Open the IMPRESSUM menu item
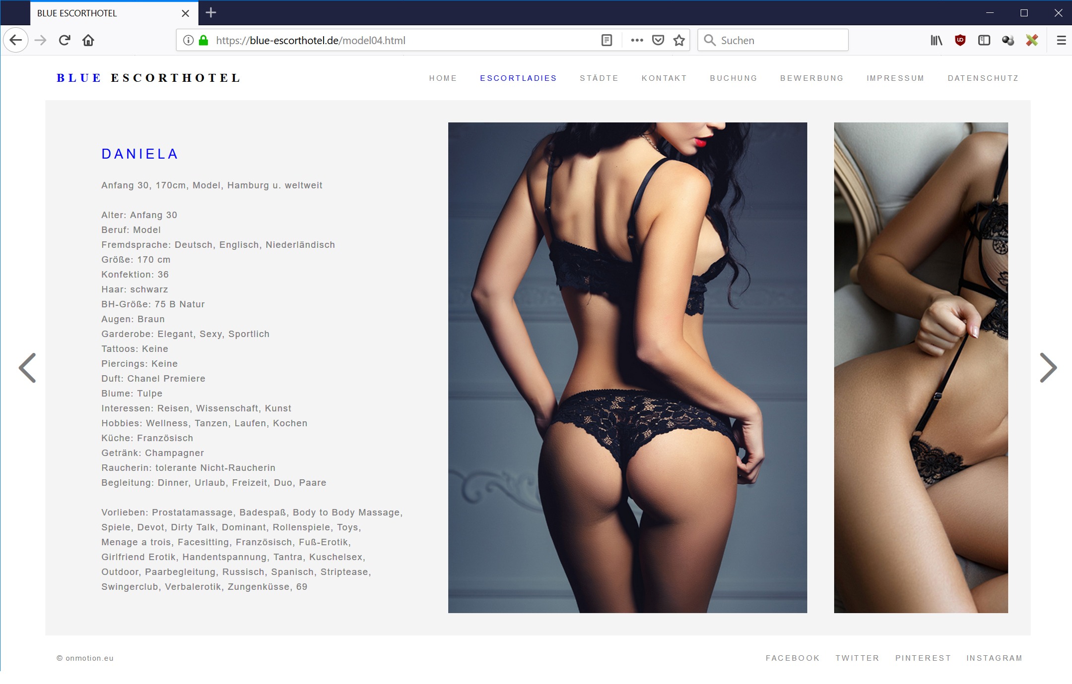Screen dimensions: 1072x684 pos(895,78)
